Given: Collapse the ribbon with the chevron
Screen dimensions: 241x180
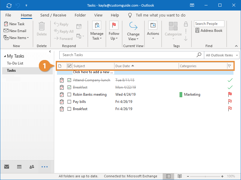Looking at the screenshot, I should tap(236, 46).
